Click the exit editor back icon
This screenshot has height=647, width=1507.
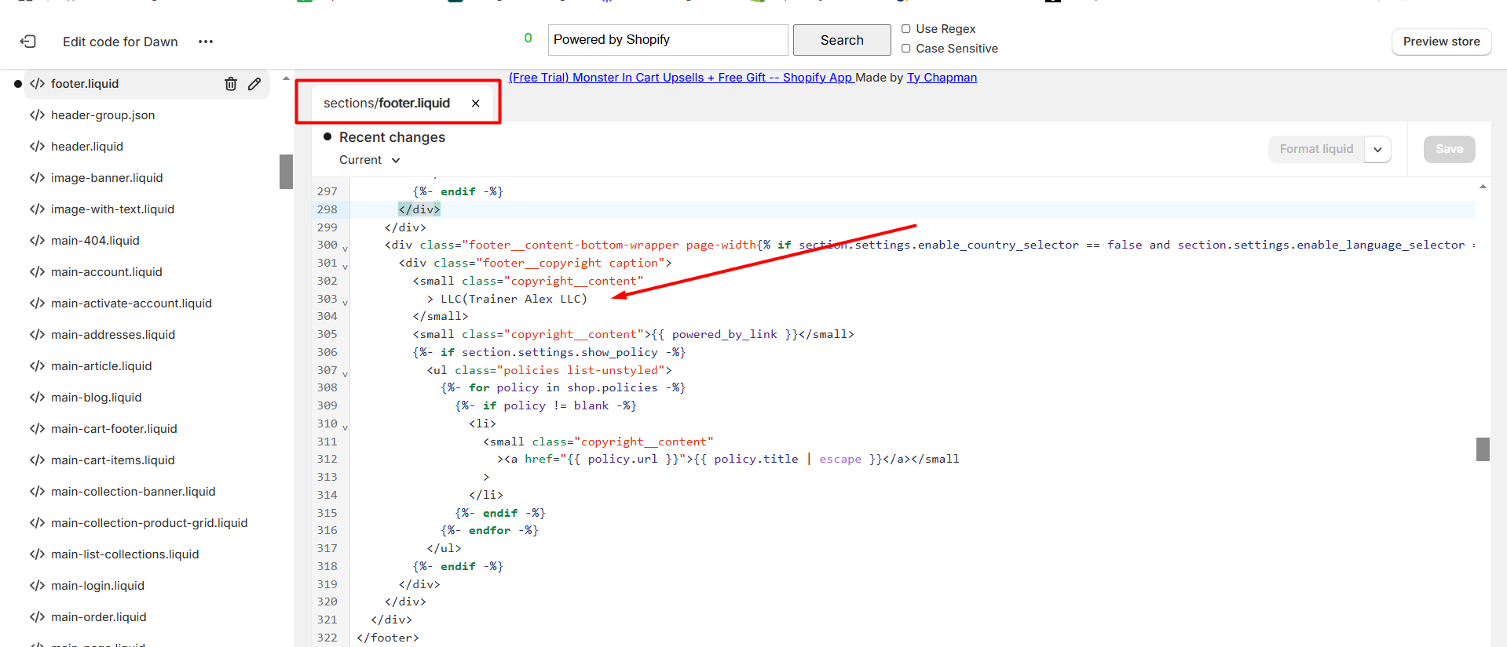[28, 42]
